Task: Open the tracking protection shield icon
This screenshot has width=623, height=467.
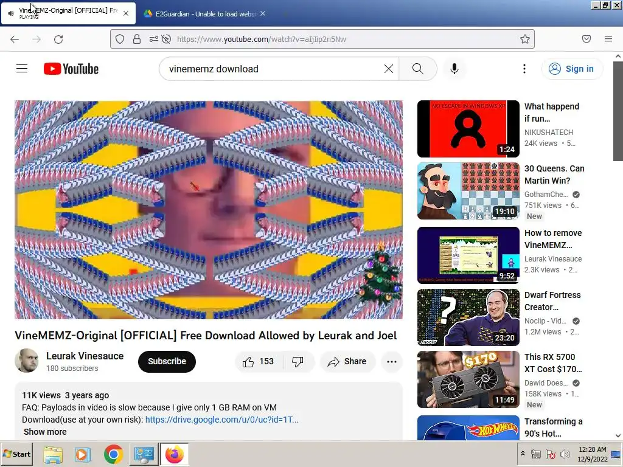Action: pyautogui.click(x=120, y=39)
